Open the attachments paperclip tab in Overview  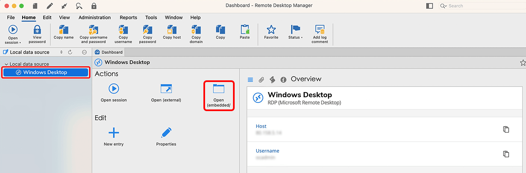point(261,80)
